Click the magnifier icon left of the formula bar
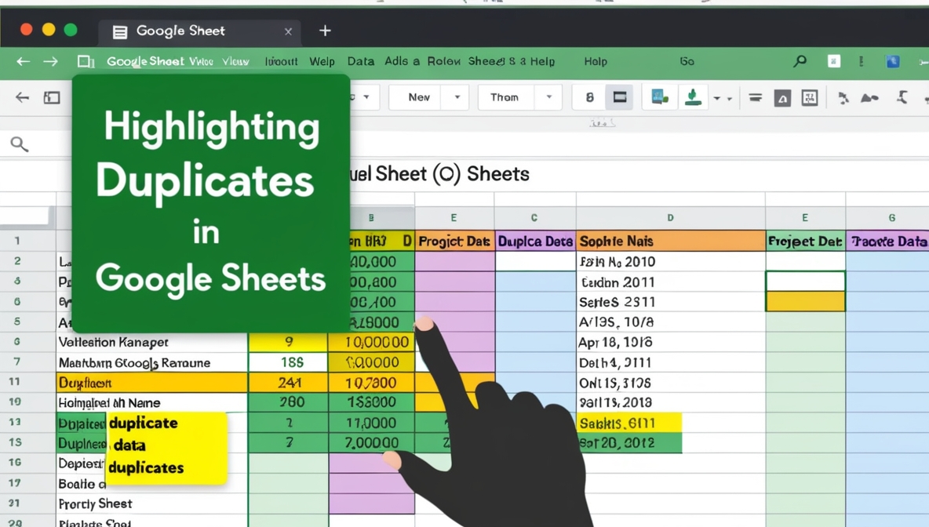Screen dimensions: 929x527 pyautogui.click(x=19, y=144)
